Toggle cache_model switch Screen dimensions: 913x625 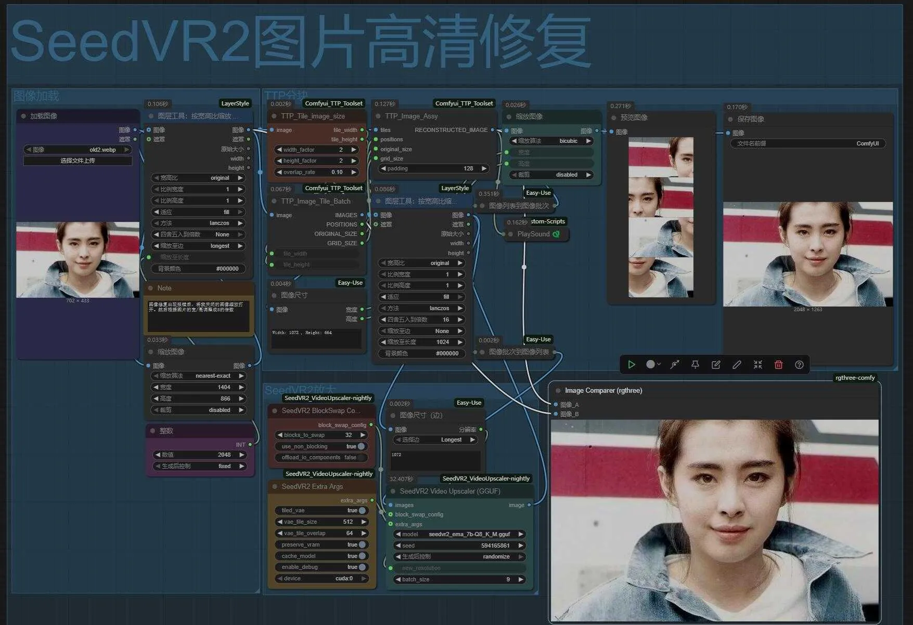362,556
